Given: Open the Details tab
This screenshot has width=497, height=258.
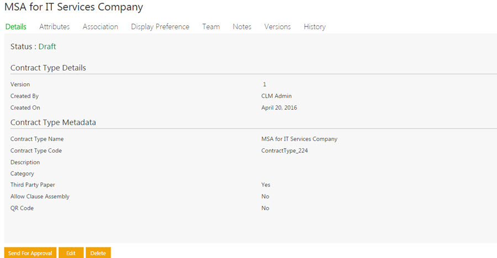Looking at the screenshot, I should pos(15,26).
